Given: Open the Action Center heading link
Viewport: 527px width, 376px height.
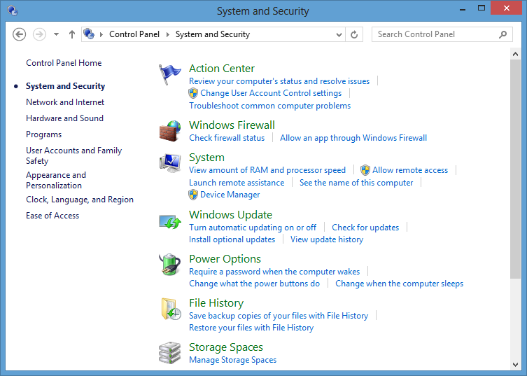Looking at the screenshot, I should click(x=222, y=69).
